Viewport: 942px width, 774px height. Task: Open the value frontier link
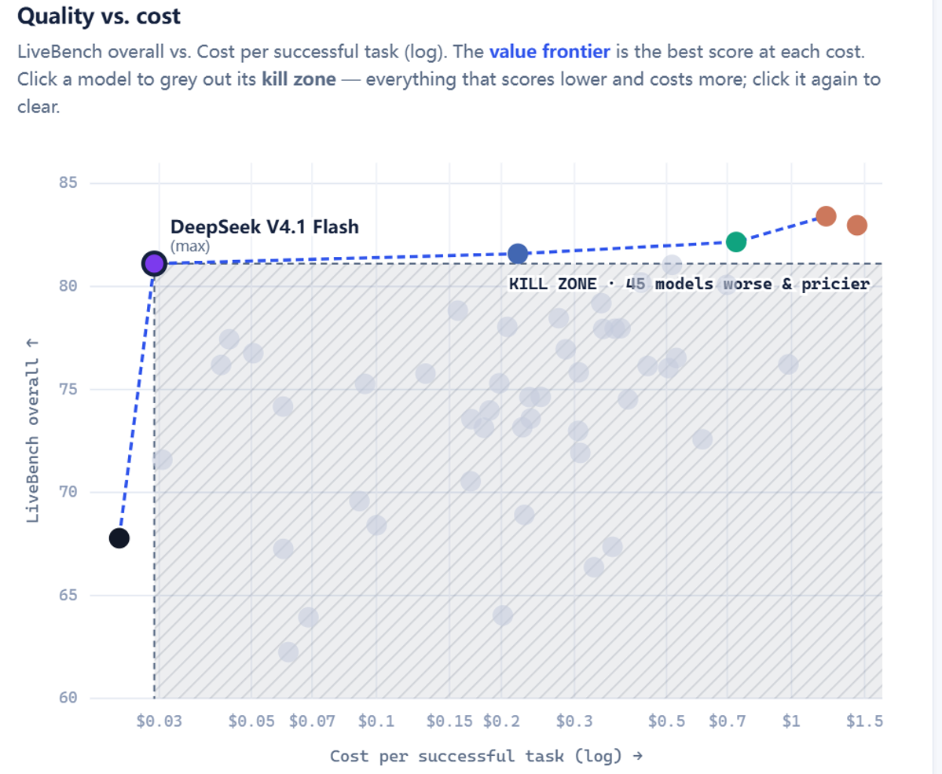tap(550, 52)
